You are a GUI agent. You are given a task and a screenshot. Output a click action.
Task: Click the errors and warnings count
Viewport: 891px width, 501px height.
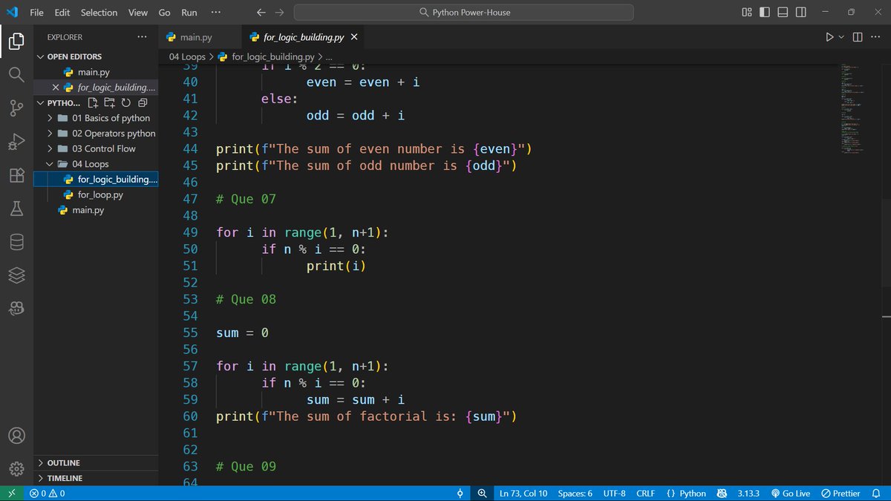[x=48, y=494]
